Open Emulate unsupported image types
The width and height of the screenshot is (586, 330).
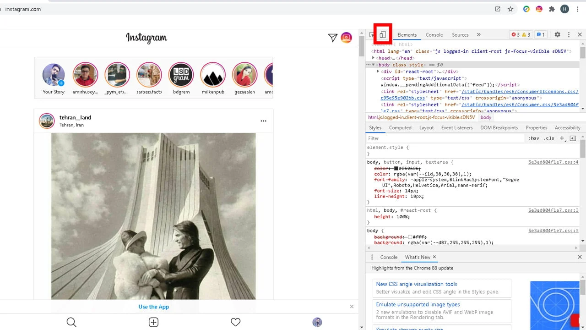418,304
